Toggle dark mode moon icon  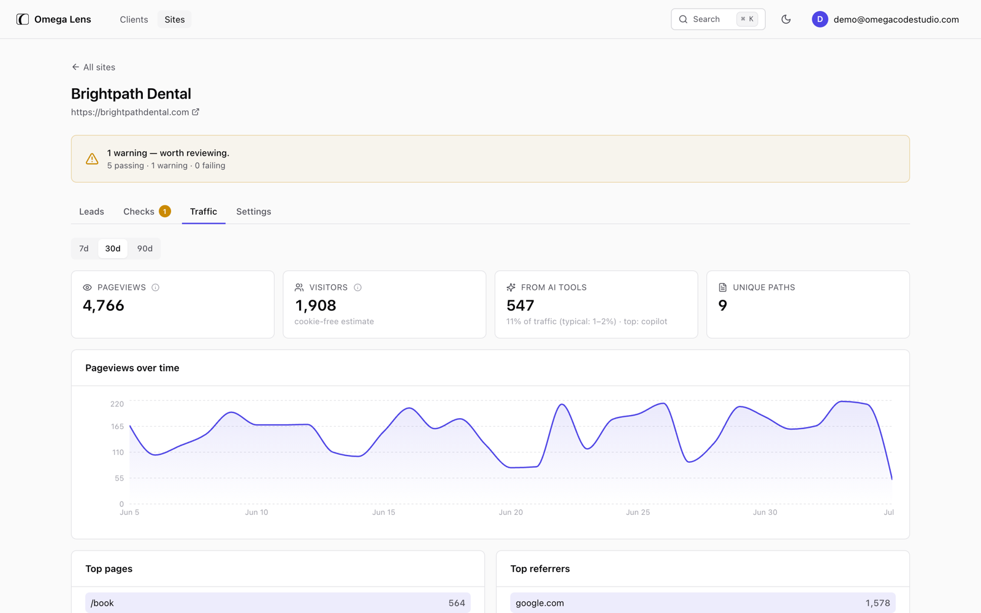pyautogui.click(x=786, y=19)
